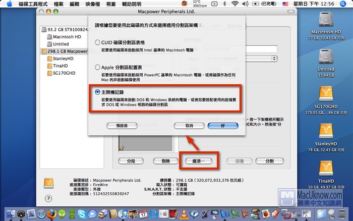
Task: Open Firefox from the Dock
Action: (51, 214)
